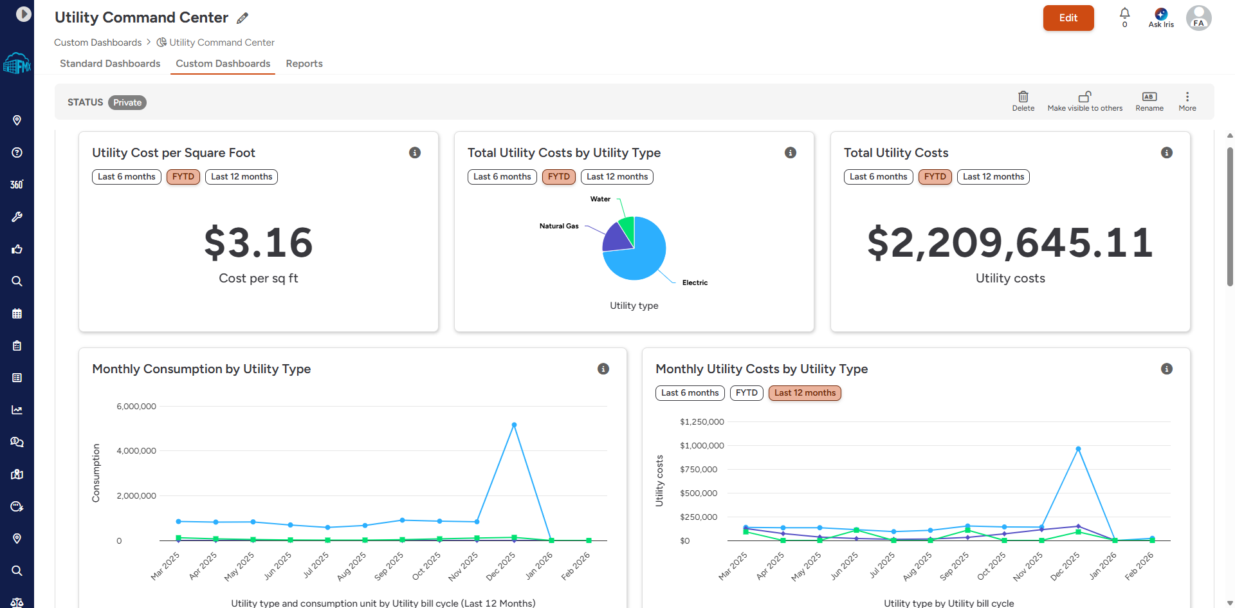
Task: Open Ask Iris assistant
Action: (x=1161, y=17)
